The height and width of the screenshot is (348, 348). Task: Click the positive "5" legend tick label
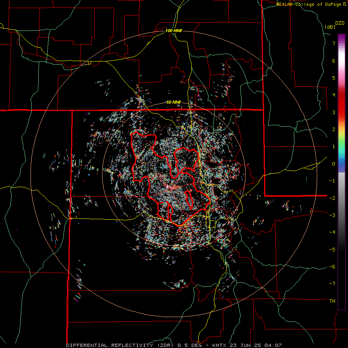coord(334,78)
